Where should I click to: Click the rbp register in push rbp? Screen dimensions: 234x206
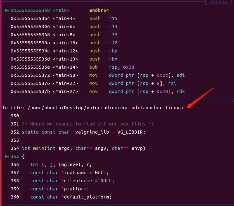click(113, 51)
